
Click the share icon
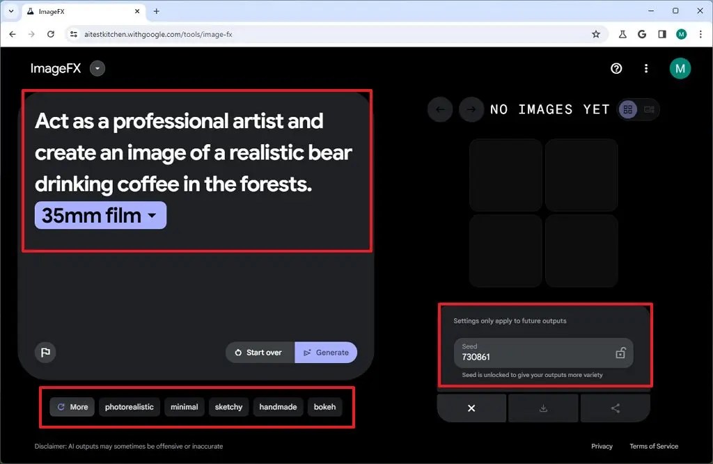pyautogui.click(x=616, y=408)
